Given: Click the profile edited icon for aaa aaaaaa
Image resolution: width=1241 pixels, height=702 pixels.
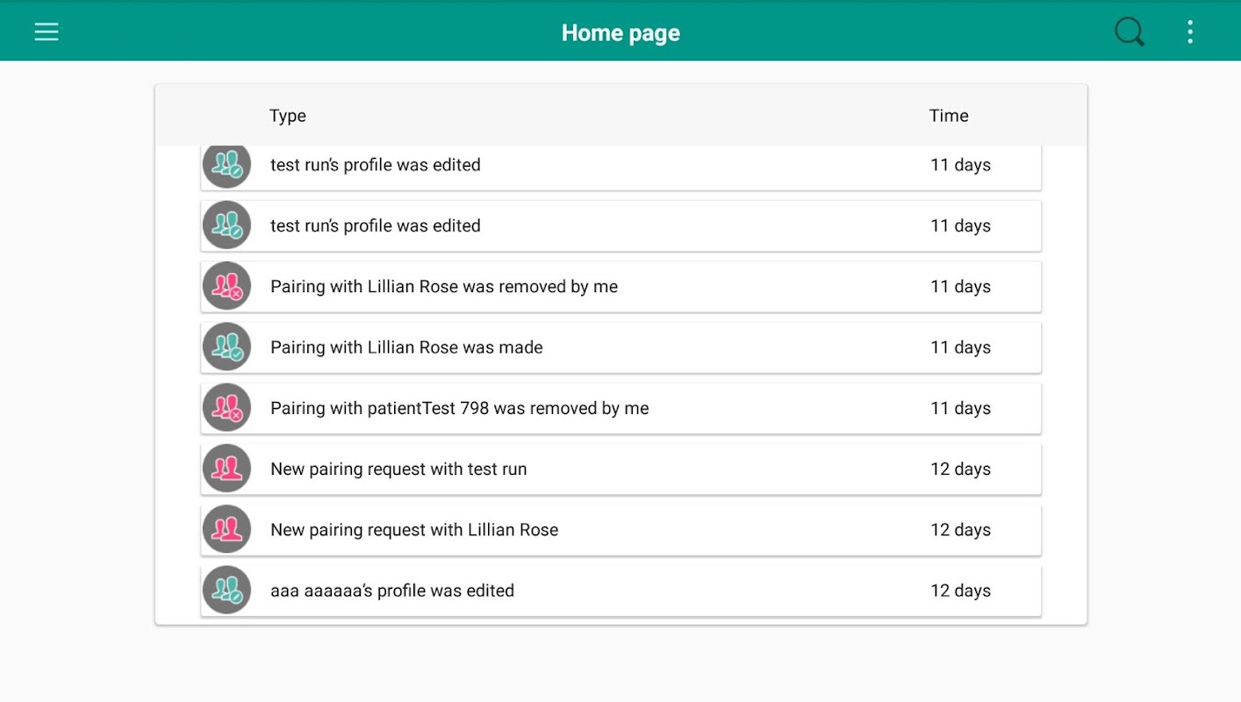Looking at the screenshot, I should pyautogui.click(x=226, y=591).
